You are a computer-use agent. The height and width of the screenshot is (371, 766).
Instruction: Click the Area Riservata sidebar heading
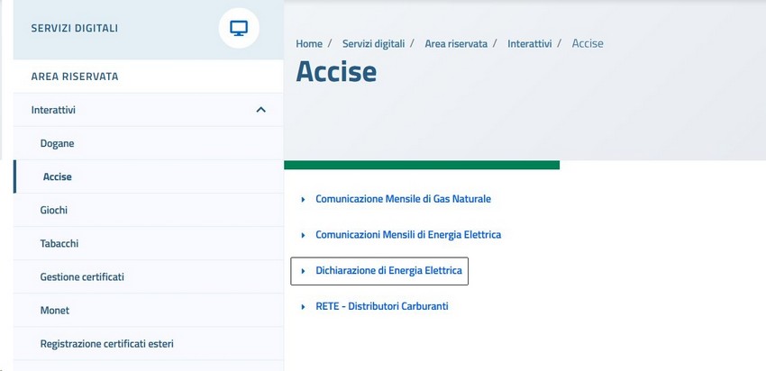75,77
